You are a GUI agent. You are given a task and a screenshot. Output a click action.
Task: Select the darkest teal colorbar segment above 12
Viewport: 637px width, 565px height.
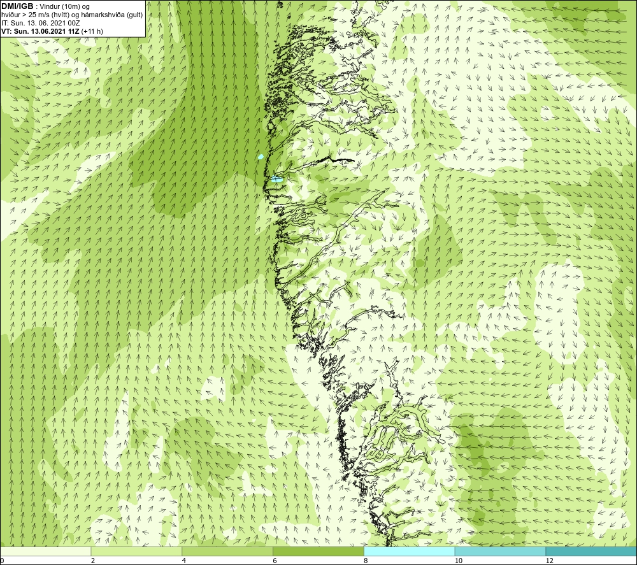pyautogui.click(x=591, y=551)
